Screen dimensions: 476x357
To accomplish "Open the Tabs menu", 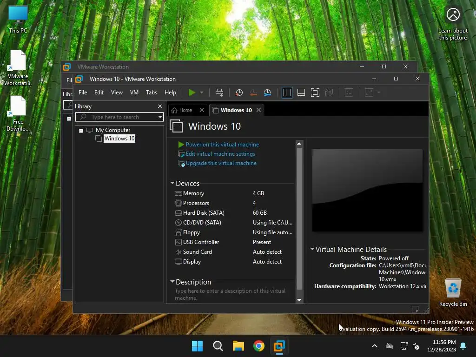I will pos(152,93).
